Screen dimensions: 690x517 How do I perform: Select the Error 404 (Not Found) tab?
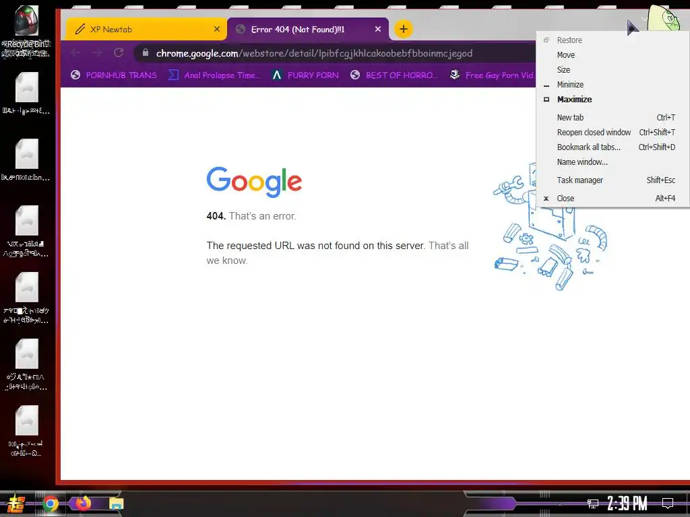pos(308,29)
